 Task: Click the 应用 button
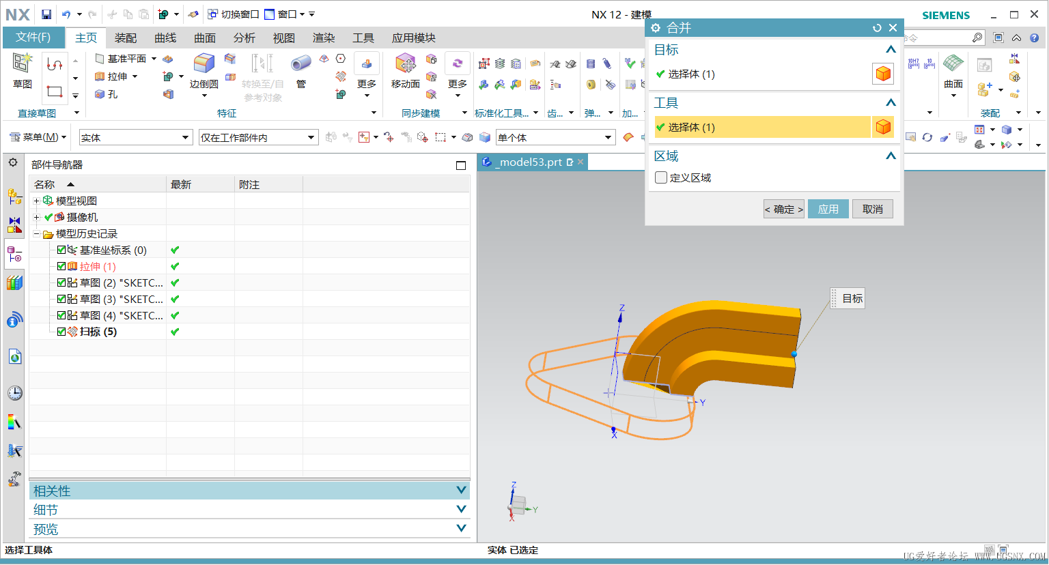pos(828,209)
